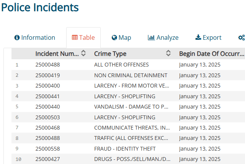Click the NON CRIMINAL DETAINMENT cell
Screen dimensions: 245x164
[x=131, y=75]
